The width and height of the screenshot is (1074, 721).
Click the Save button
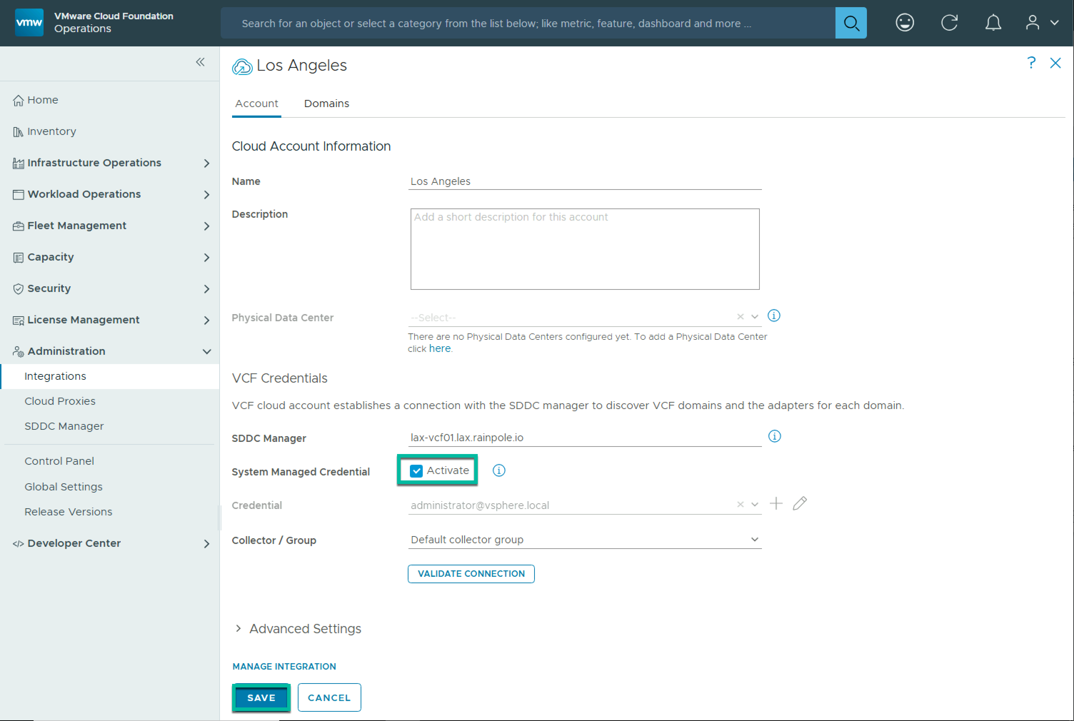point(261,697)
